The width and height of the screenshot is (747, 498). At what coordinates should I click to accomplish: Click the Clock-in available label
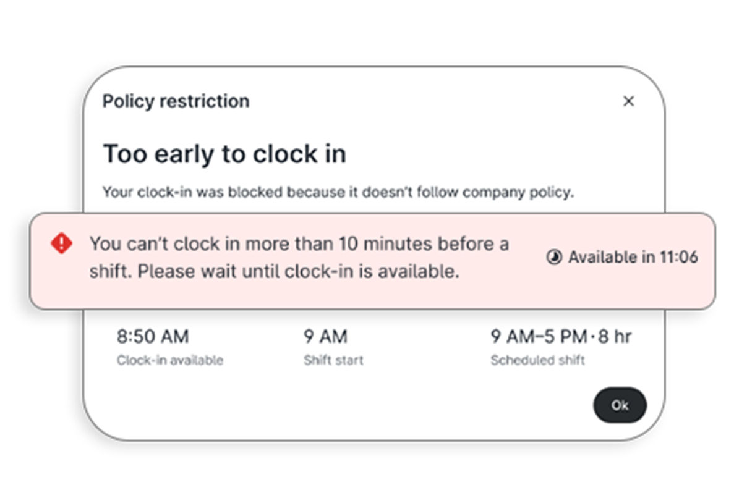click(170, 360)
